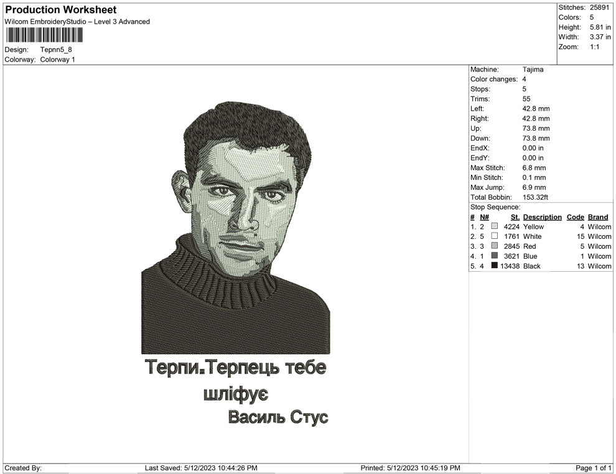This screenshot has height=474, width=616.
Task: Click the 'St.' column header
Action: (x=515, y=217)
